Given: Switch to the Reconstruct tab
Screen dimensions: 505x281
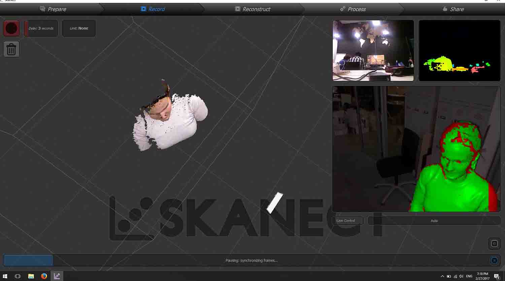Looking at the screenshot, I should pos(252,9).
